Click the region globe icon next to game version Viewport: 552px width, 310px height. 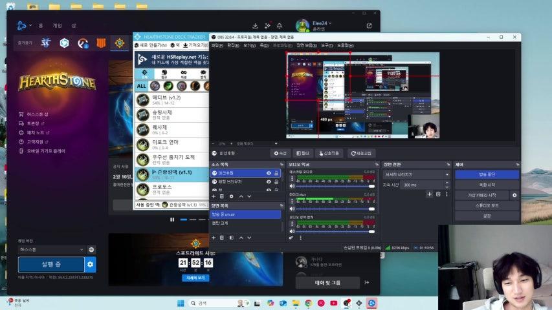tap(91, 249)
